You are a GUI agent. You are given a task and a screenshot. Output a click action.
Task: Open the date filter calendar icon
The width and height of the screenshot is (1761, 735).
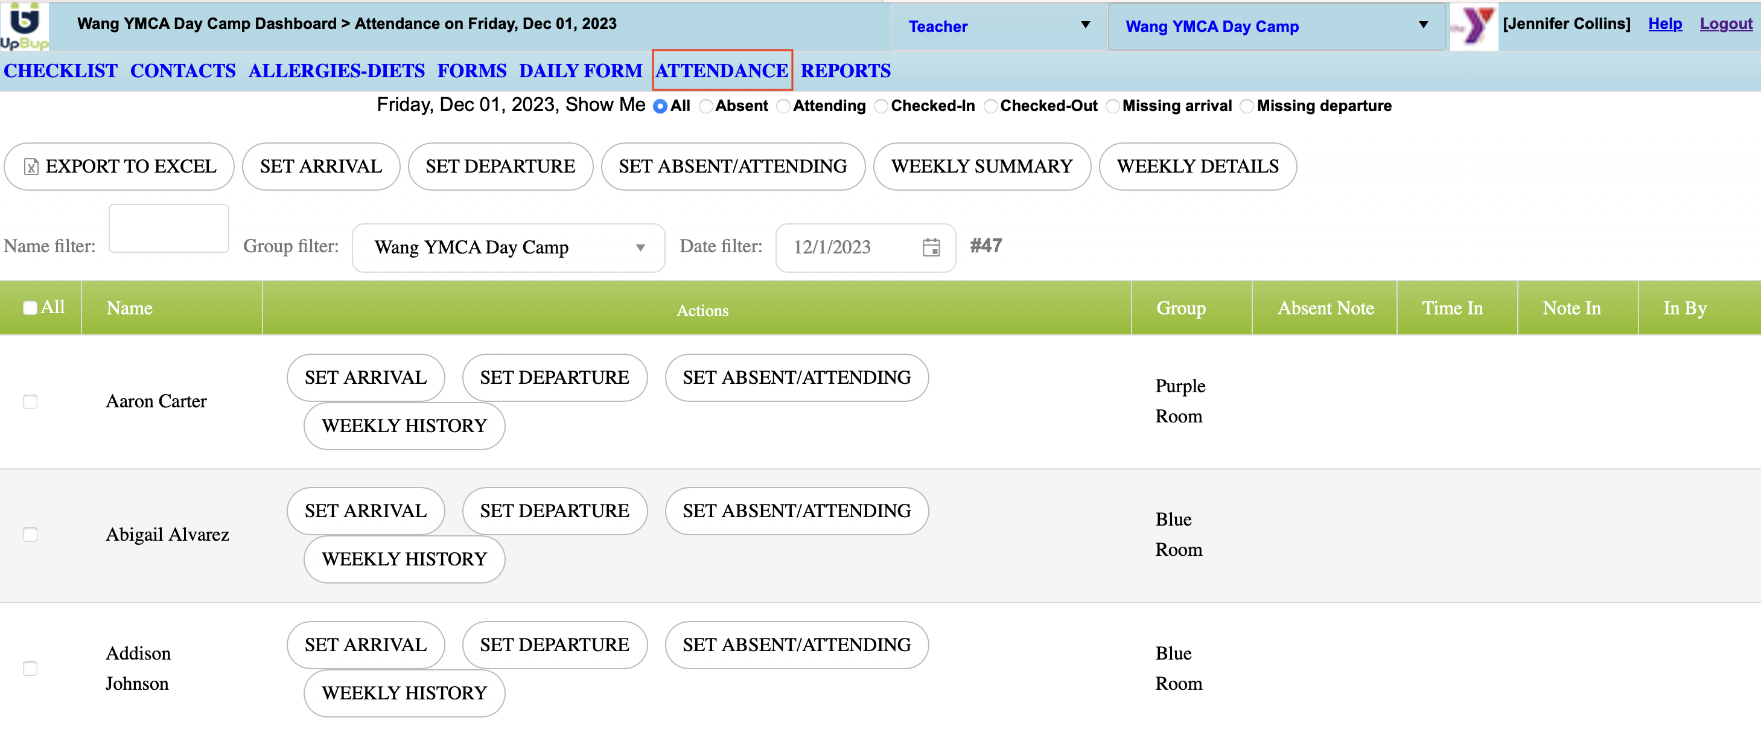coord(931,247)
